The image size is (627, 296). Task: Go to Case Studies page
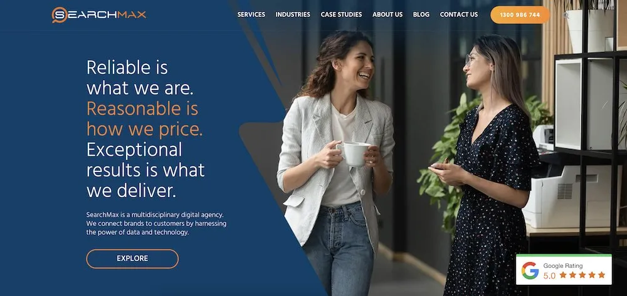pos(341,14)
